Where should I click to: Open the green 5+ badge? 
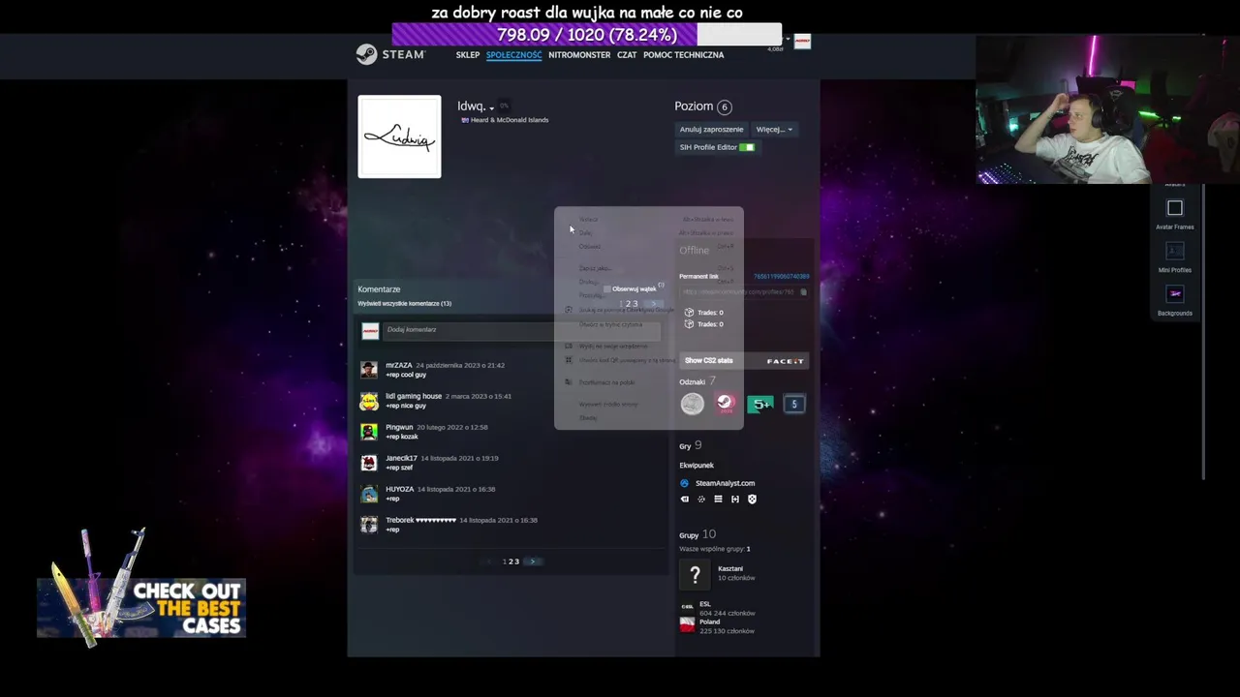[x=760, y=404]
